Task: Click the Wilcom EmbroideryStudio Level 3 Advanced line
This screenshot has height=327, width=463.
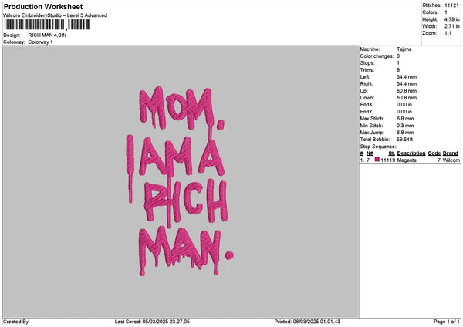Action: 55,15
